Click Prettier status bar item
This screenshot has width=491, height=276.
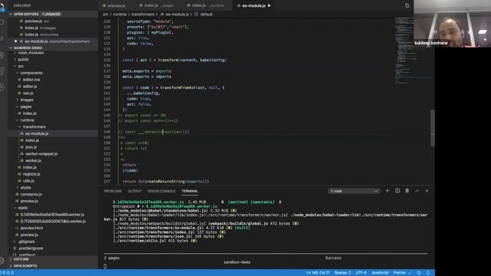click(x=402, y=273)
